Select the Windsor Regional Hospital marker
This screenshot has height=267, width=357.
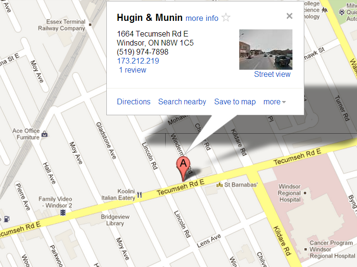tap(305, 193)
